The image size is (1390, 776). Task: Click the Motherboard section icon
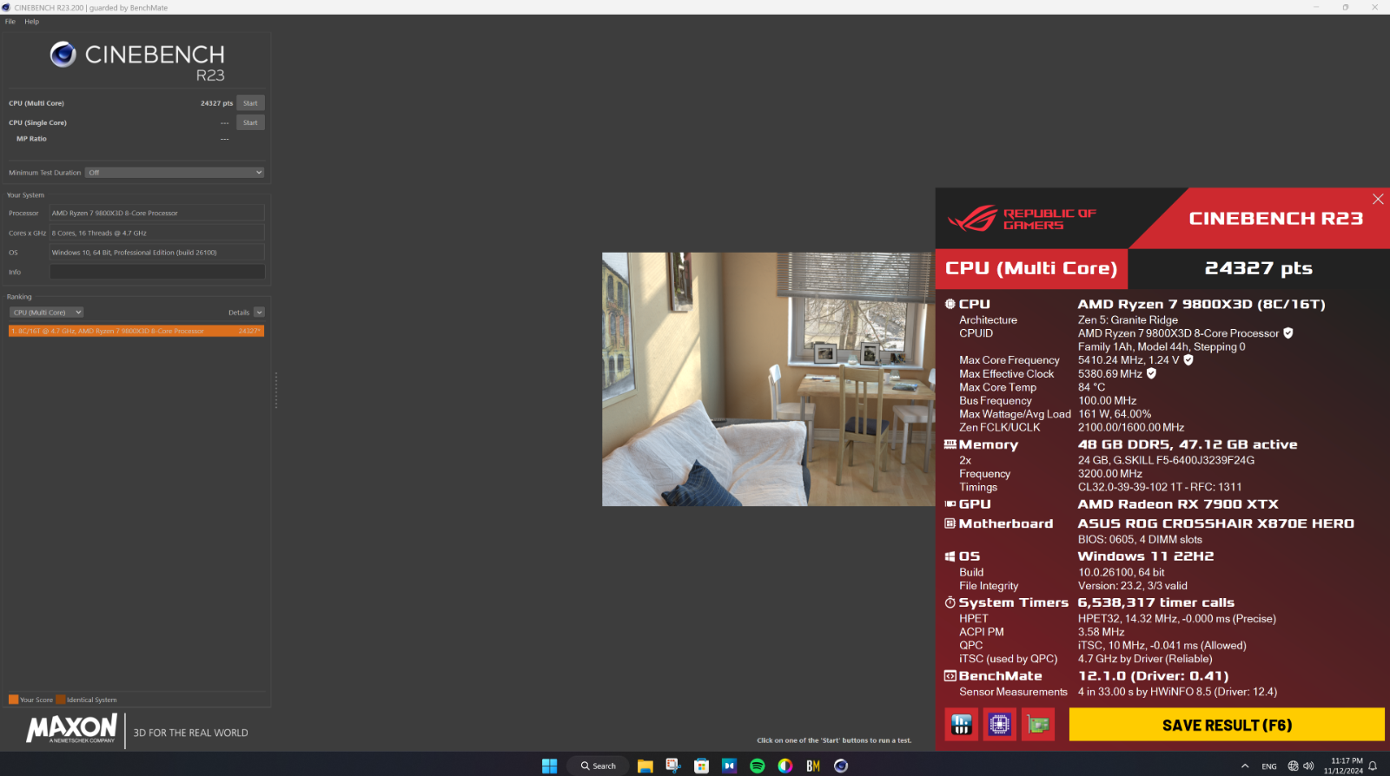[950, 523]
